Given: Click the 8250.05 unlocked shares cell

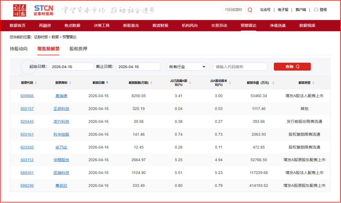Looking at the screenshot, I should click(139, 96).
